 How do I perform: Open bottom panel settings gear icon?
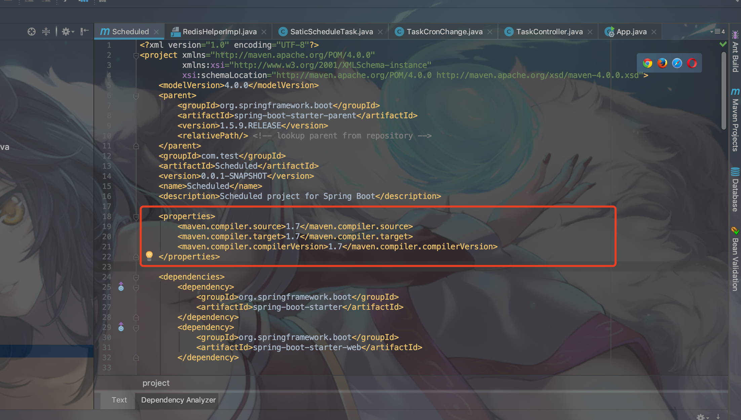pos(702,417)
